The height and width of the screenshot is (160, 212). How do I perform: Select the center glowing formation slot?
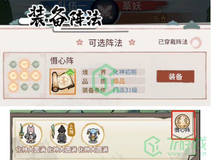coord(24,75)
